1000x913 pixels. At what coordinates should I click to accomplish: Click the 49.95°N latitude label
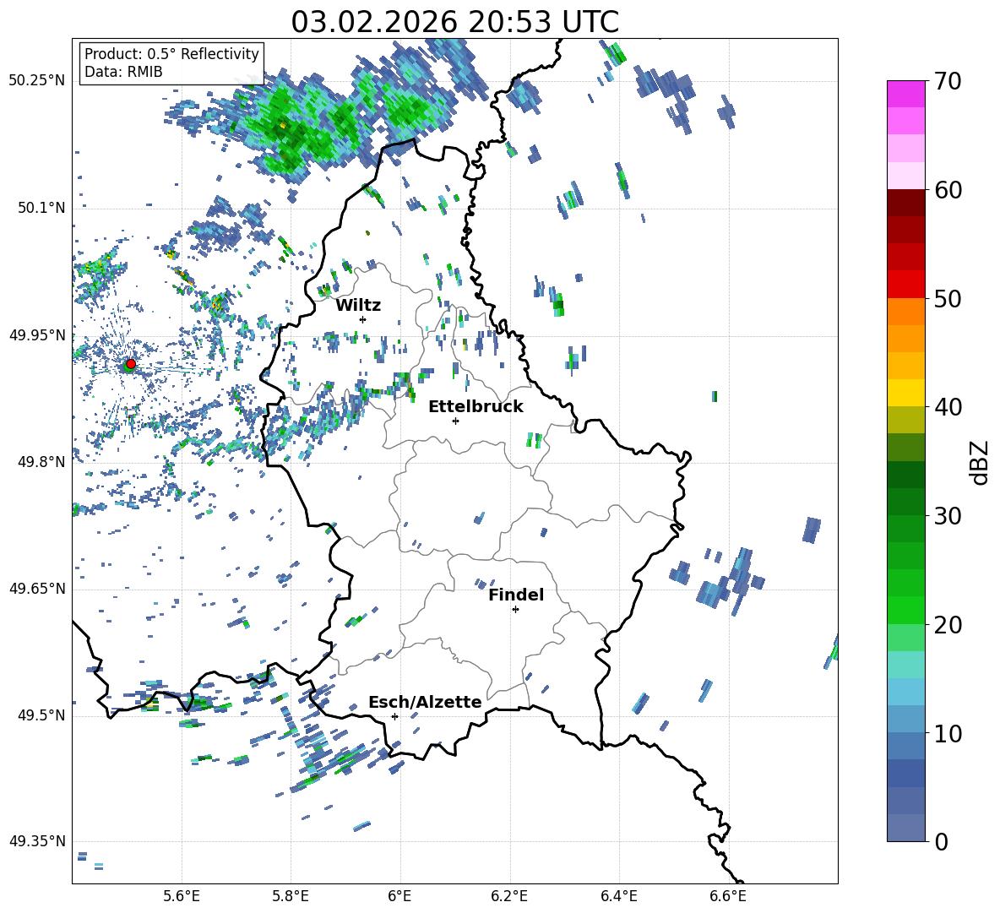point(37,334)
